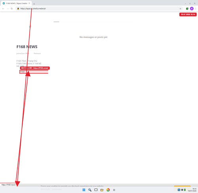Close the F168 NEWS browser tab

click(29, 3)
